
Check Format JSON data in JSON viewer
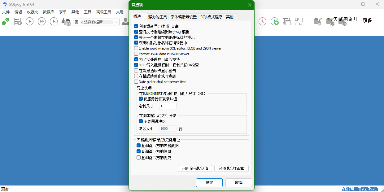(136, 54)
